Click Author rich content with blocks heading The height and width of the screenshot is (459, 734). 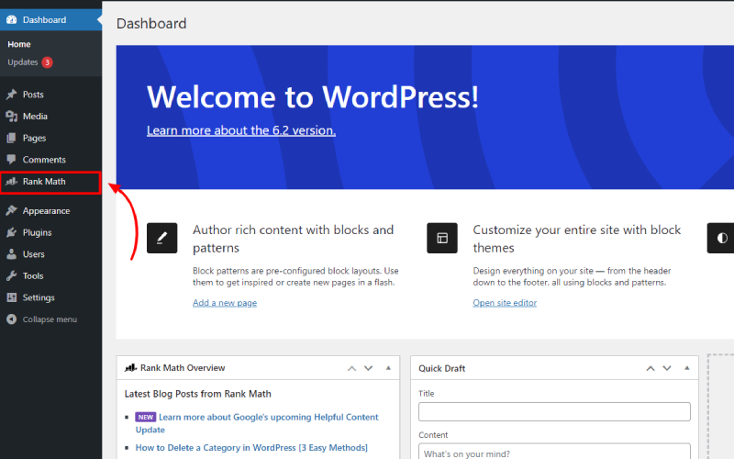[x=293, y=239]
